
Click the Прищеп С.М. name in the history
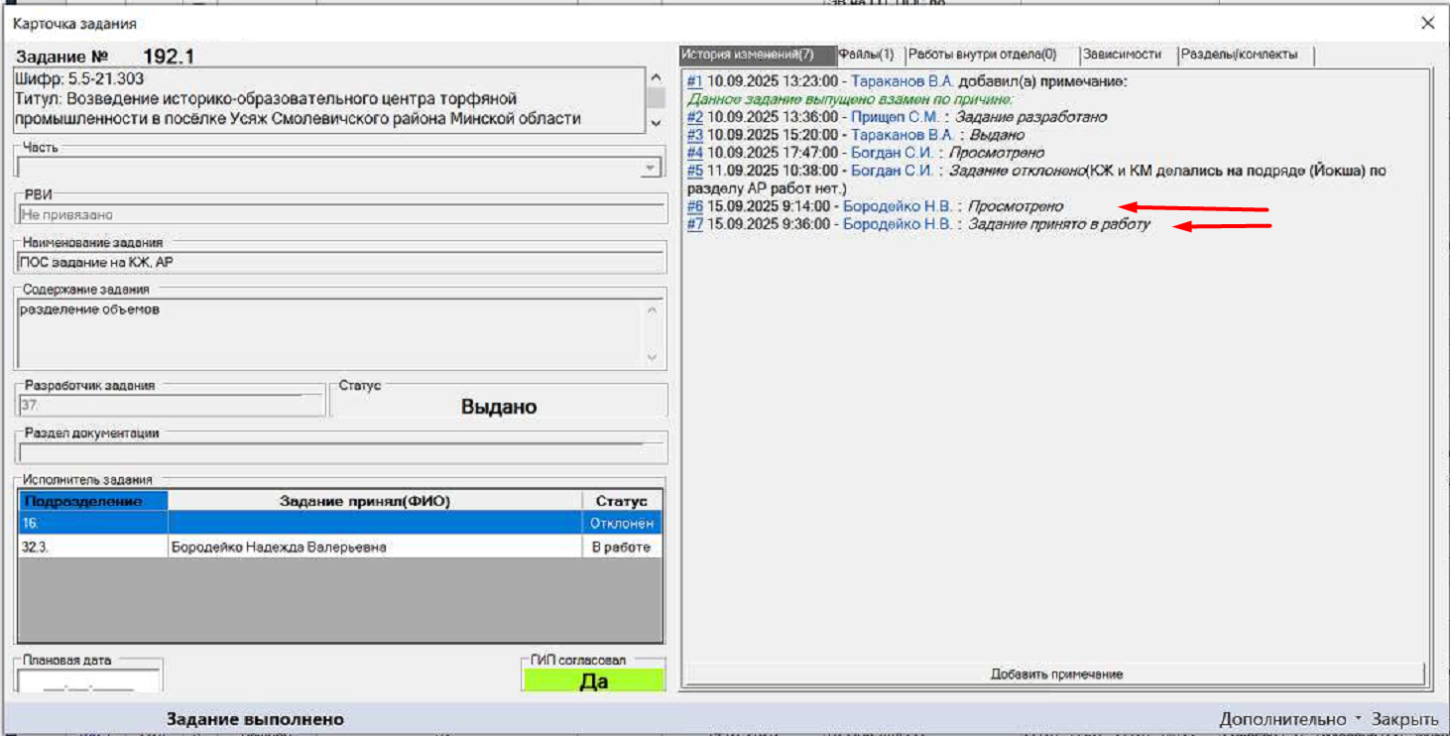tap(895, 117)
